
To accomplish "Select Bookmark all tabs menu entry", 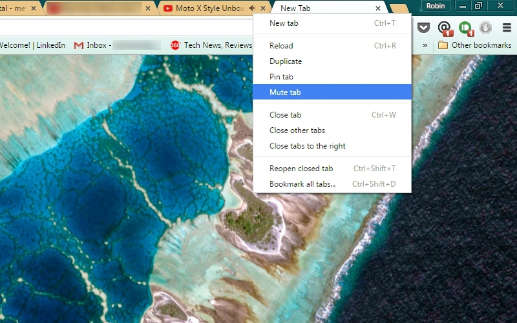I will 302,184.
